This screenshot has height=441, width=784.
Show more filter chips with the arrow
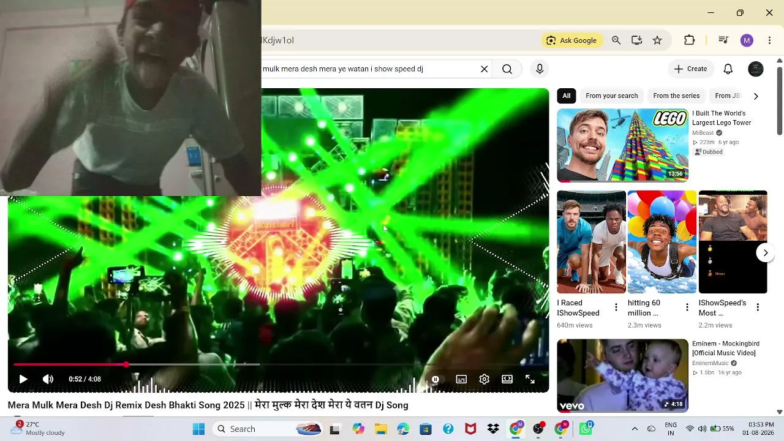tap(755, 96)
